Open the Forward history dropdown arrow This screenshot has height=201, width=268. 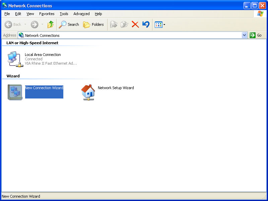coord(43,24)
